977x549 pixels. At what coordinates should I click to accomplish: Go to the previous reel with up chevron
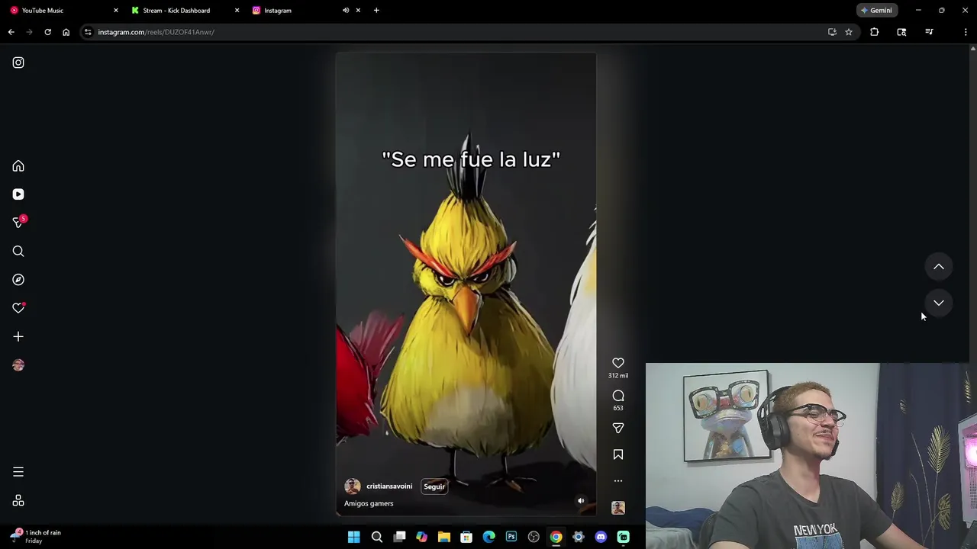(x=939, y=267)
